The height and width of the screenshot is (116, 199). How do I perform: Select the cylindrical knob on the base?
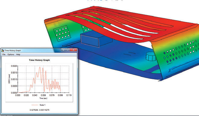click(151, 56)
